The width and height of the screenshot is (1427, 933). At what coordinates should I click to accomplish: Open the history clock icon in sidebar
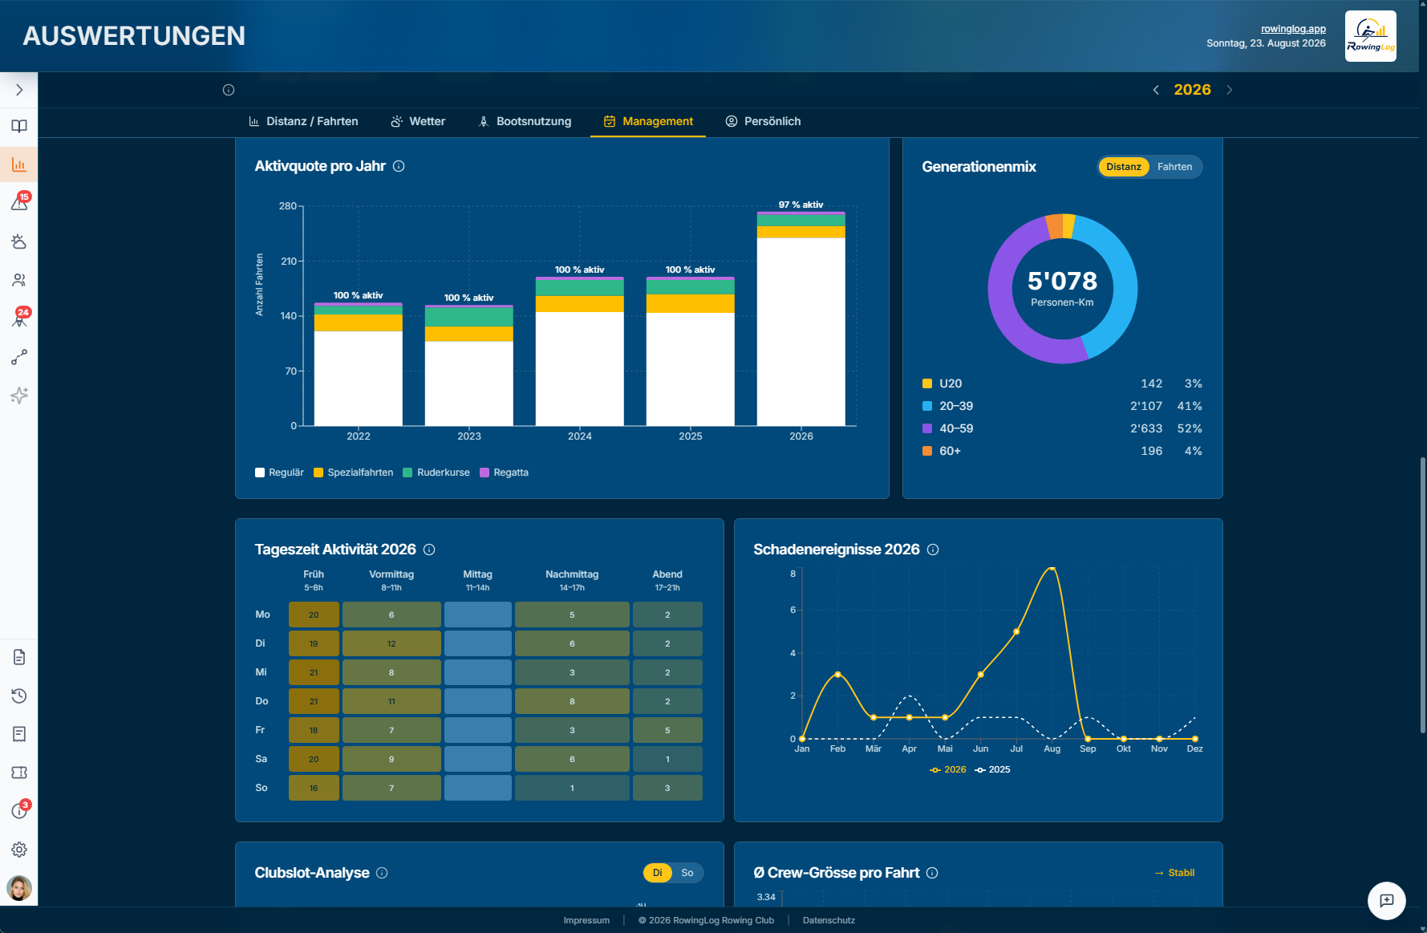[x=19, y=696]
